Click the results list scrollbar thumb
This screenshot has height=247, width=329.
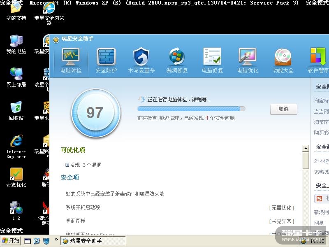pyautogui.click(x=306, y=161)
